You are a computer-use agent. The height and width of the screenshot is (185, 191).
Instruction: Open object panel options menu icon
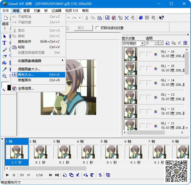(185, 43)
